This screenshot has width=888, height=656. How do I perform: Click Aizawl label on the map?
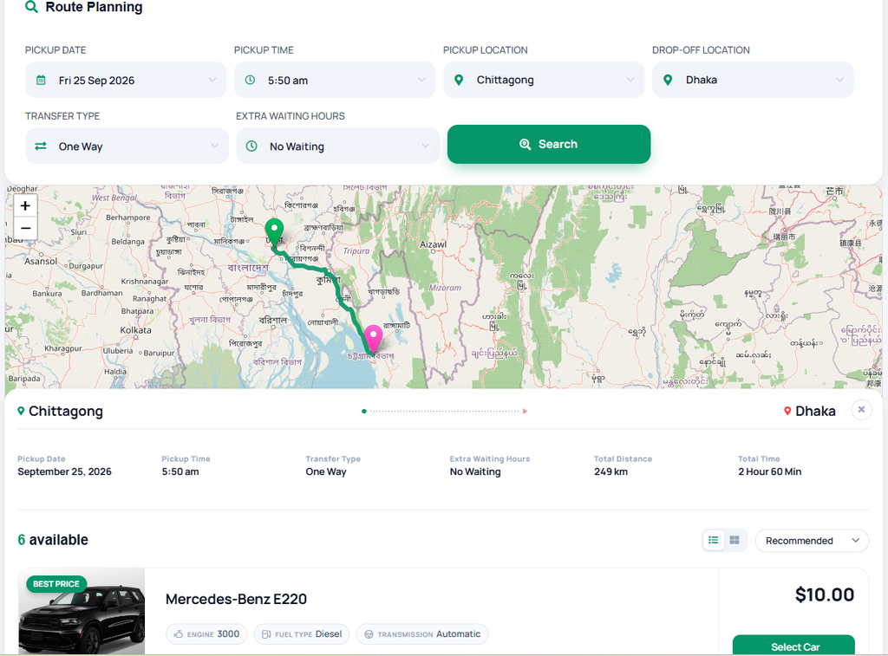click(434, 244)
